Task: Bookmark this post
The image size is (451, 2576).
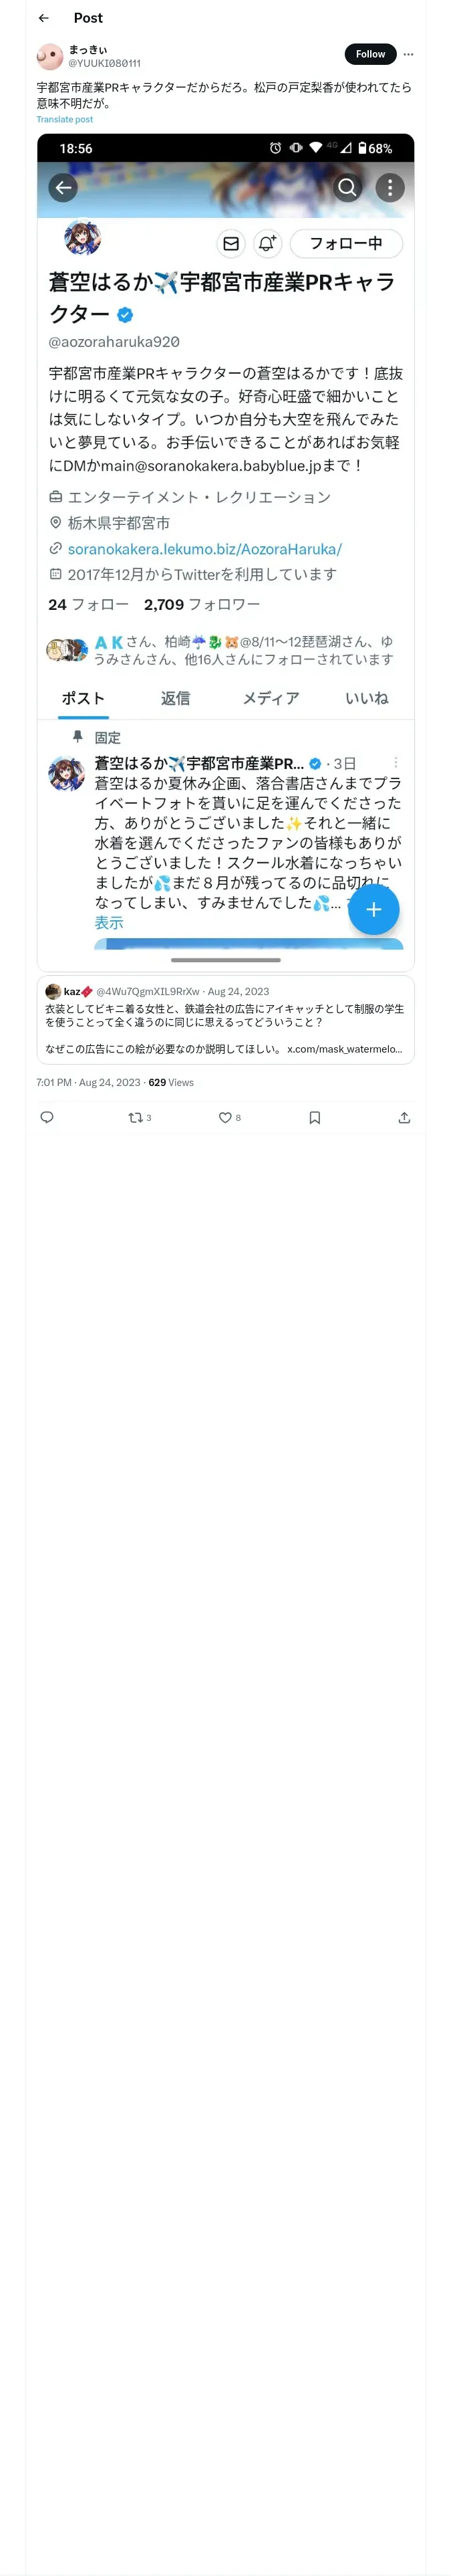Action: point(315,1117)
